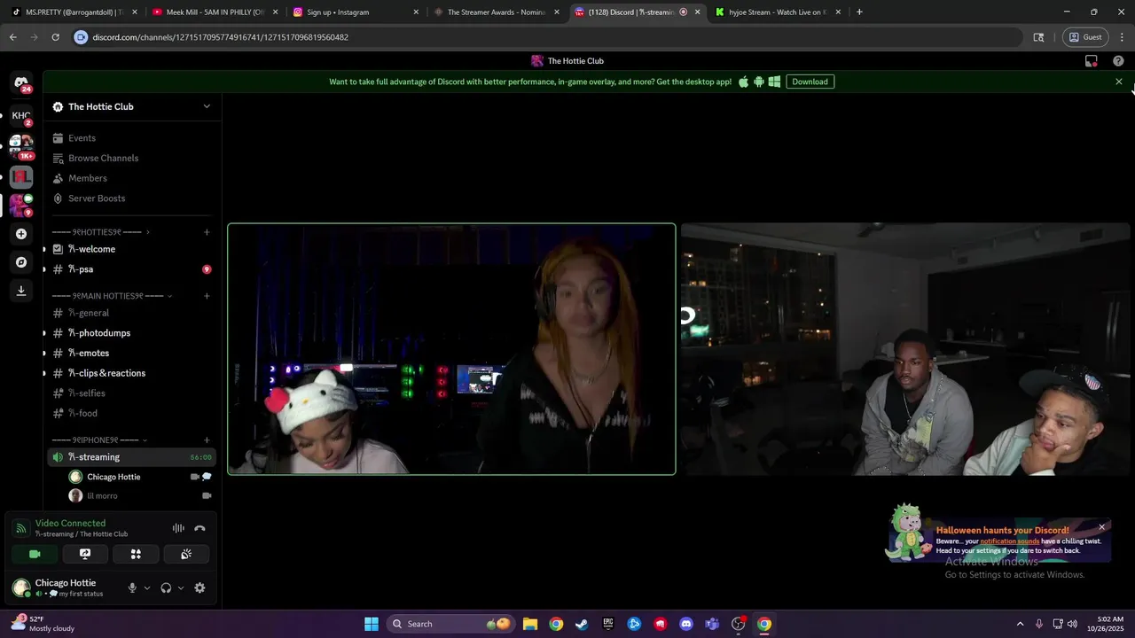
Task: Switch to The Streamer Awards tab
Action: pyautogui.click(x=495, y=12)
